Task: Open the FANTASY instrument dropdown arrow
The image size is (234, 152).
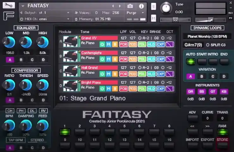Action: 23,6
